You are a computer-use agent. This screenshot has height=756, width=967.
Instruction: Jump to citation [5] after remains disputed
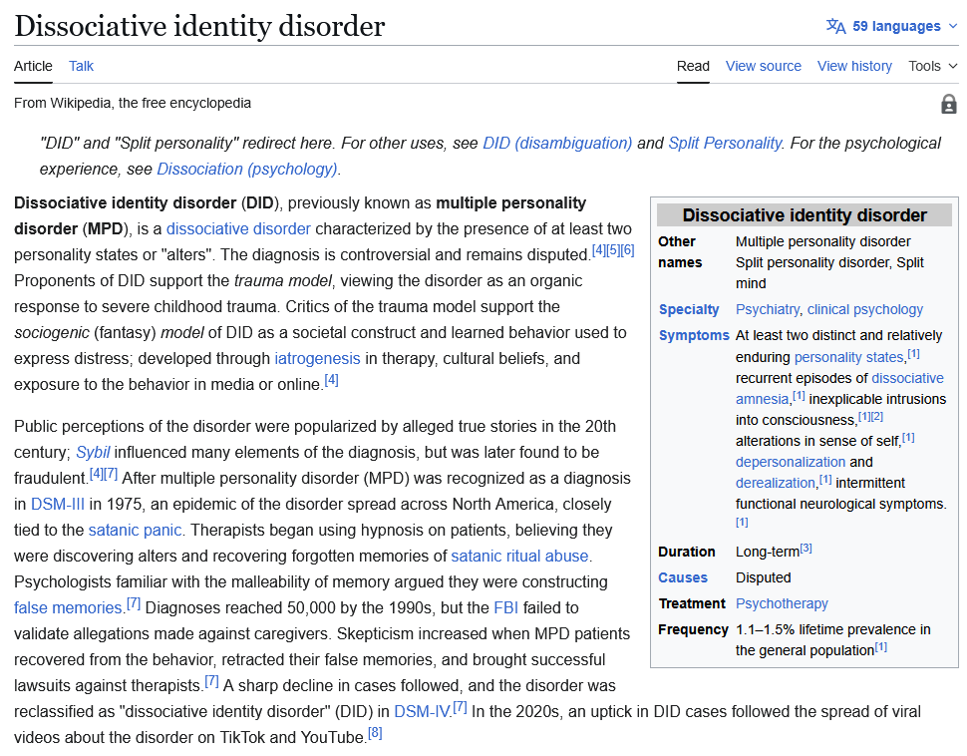614,250
